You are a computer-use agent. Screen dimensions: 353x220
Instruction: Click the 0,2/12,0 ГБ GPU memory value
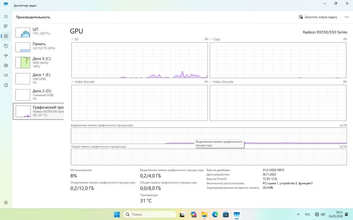pyautogui.click(x=82, y=188)
